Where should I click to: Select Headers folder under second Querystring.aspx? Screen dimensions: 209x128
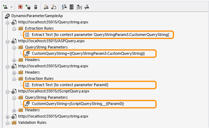(32, 72)
